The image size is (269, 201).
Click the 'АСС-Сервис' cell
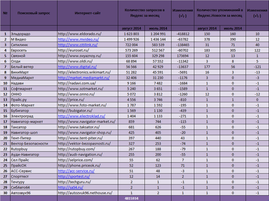point(34,171)
